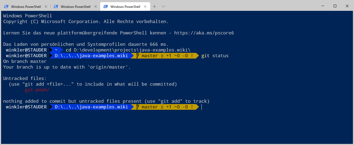354x145 pixels.
Task: Click the yellow master status segment in the bottom prompt
Action: coord(167,107)
